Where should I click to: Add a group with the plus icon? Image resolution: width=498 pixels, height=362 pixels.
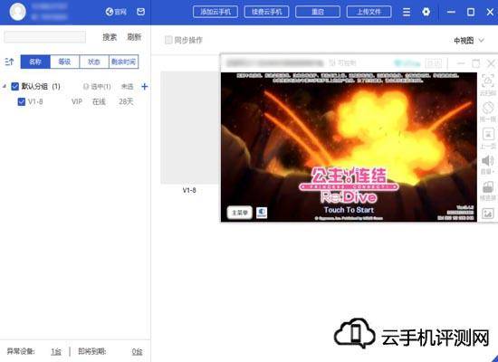[x=145, y=86]
